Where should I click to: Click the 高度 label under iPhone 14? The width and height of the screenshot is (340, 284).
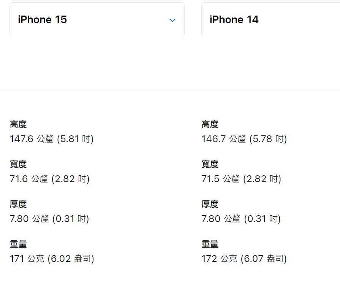(x=210, y=124)
